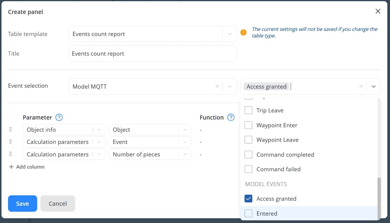Screen dimensions: 390x223
Task: Expand the Table template dropdown arrow
Action: click(x=229, y=34)
